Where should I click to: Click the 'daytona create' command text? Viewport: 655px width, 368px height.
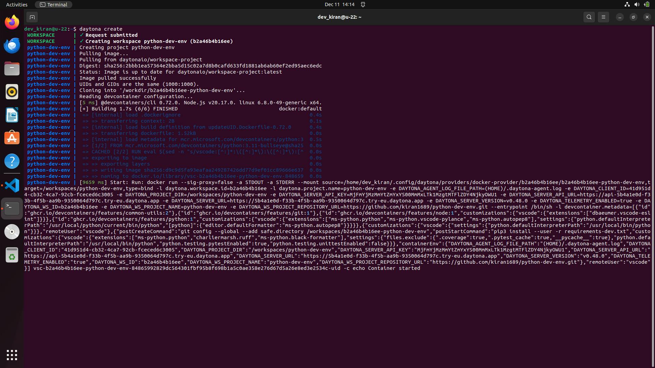click(101, 29)
